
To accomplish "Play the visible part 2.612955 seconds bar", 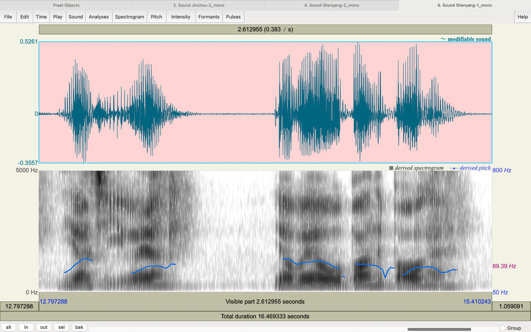I will pos(265,301).
